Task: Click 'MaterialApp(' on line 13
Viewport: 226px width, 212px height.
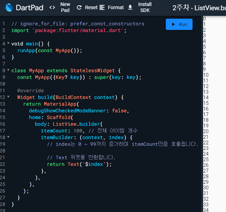Action: (61, 104)
